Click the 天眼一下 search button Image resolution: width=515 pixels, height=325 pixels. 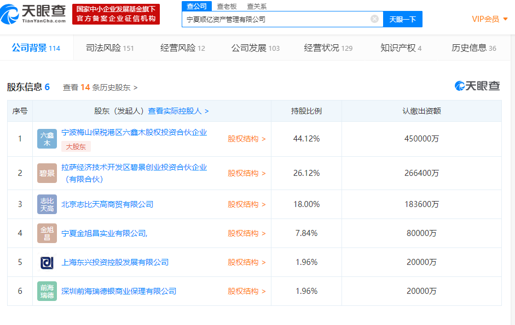[x=403, y=19]
